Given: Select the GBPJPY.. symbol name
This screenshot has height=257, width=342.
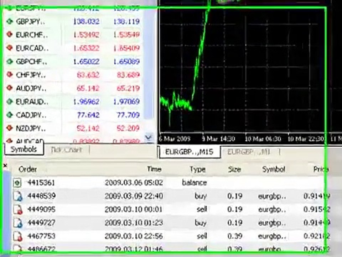Looking at the screenshot, I should coord(31,21).
